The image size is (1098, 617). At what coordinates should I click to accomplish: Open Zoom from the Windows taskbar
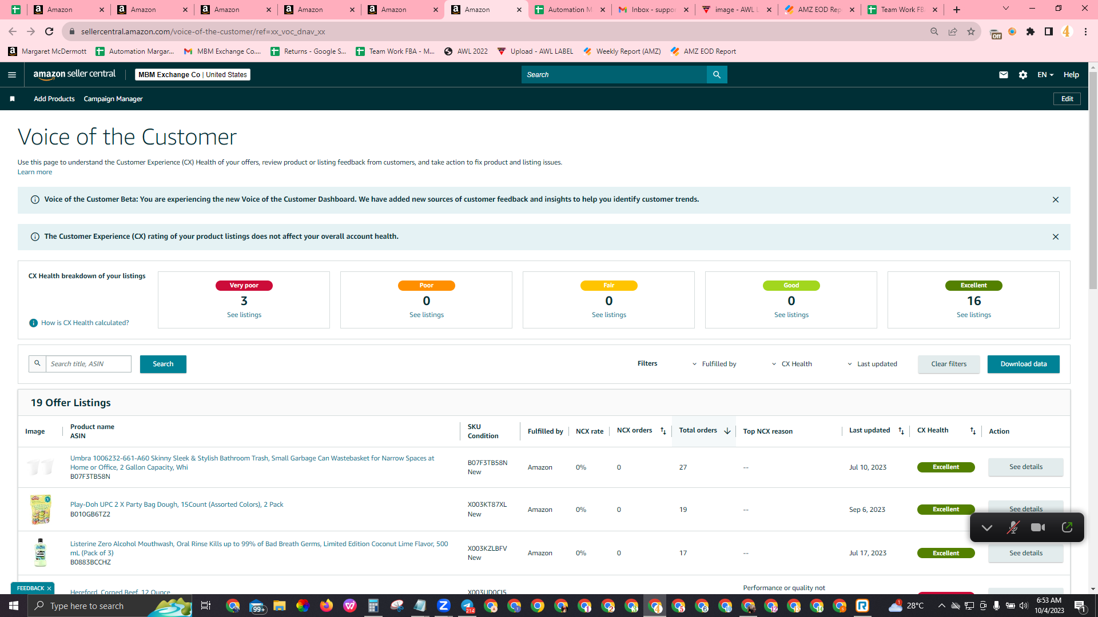443,606
